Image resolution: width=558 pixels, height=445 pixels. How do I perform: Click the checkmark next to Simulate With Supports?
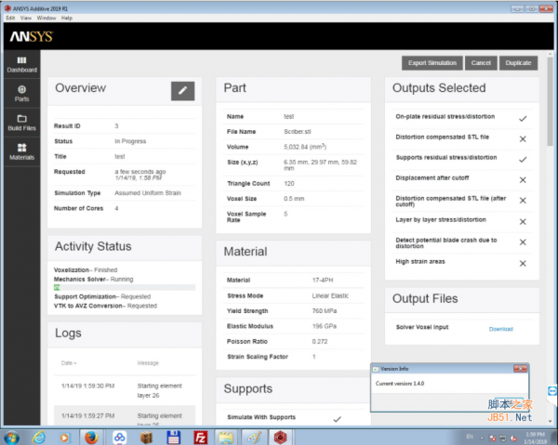tap(337, 419)
